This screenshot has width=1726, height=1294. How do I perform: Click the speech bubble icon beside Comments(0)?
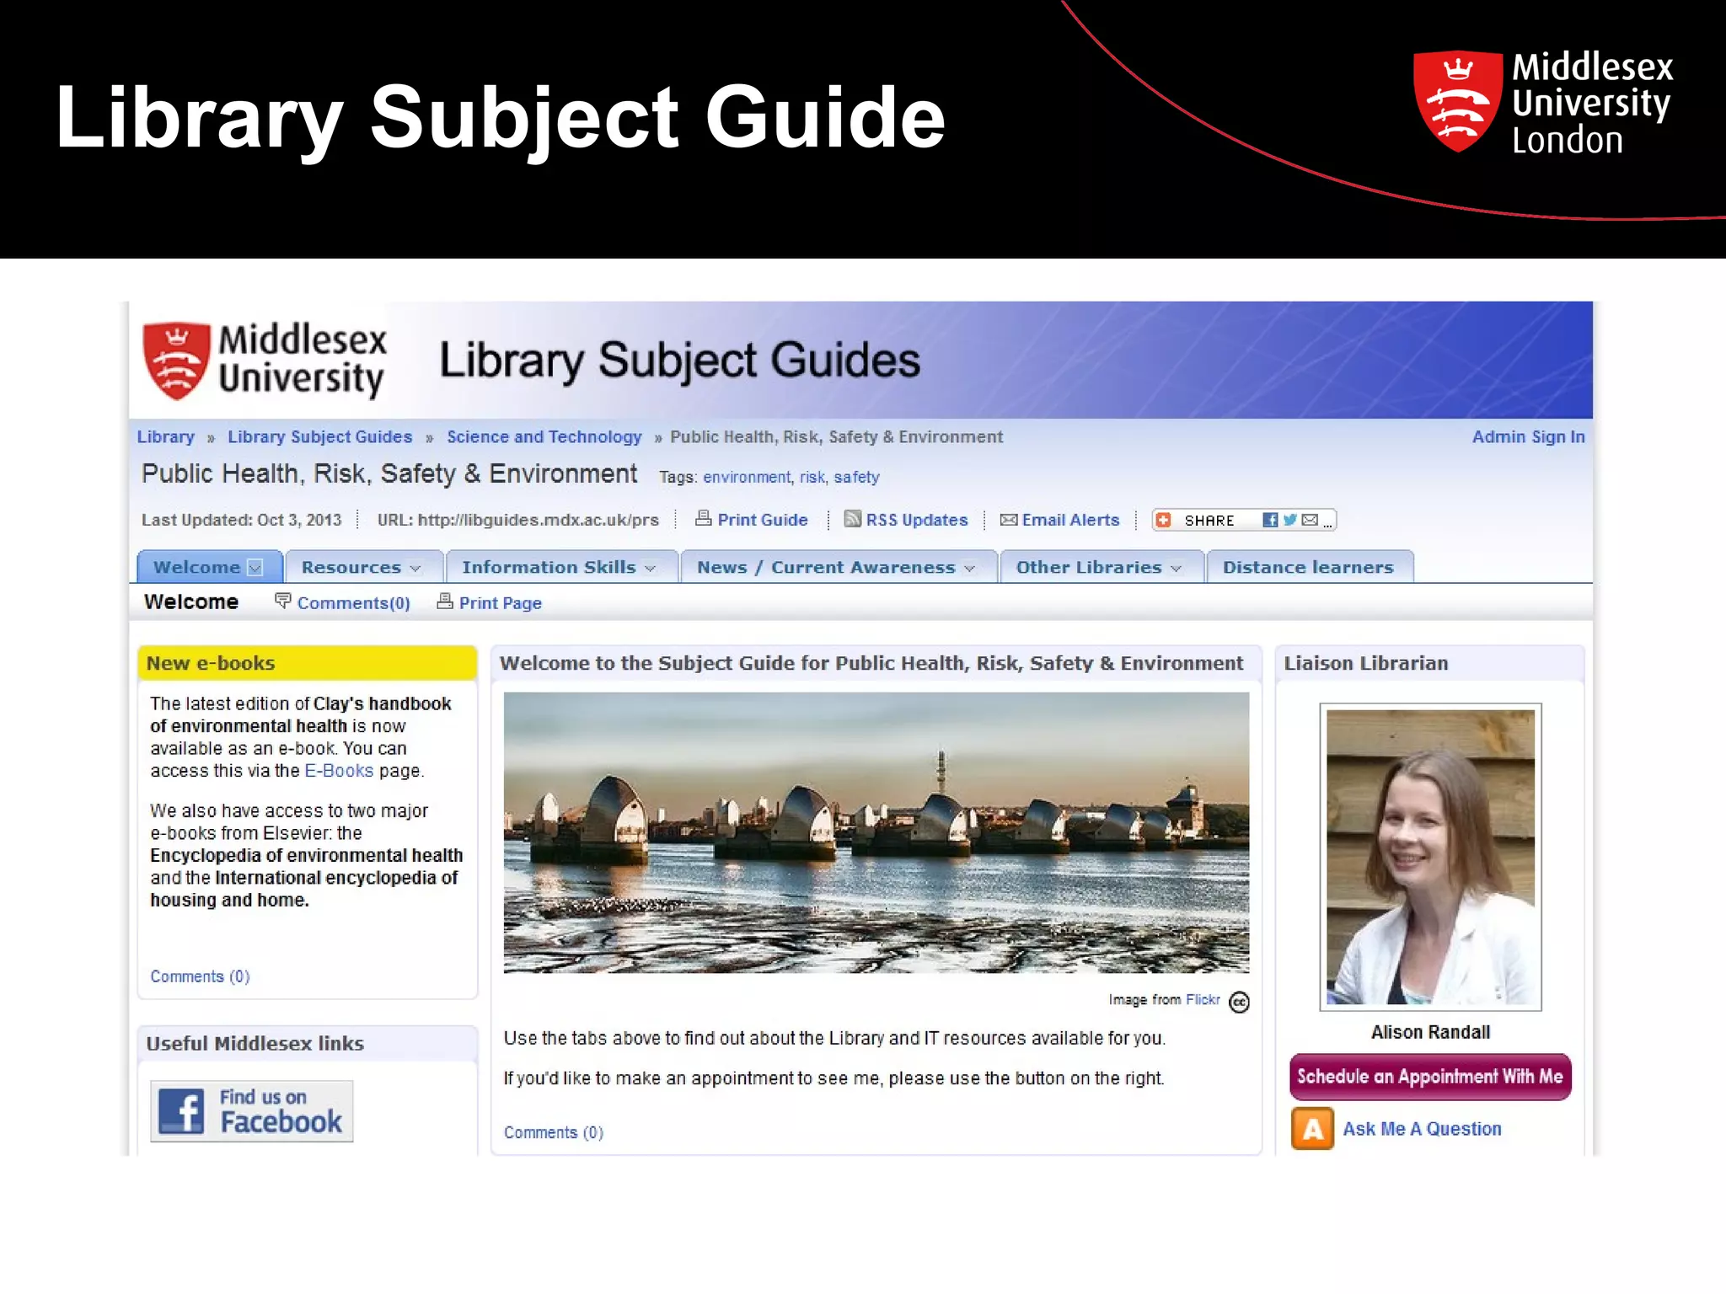tap(283, 601)
